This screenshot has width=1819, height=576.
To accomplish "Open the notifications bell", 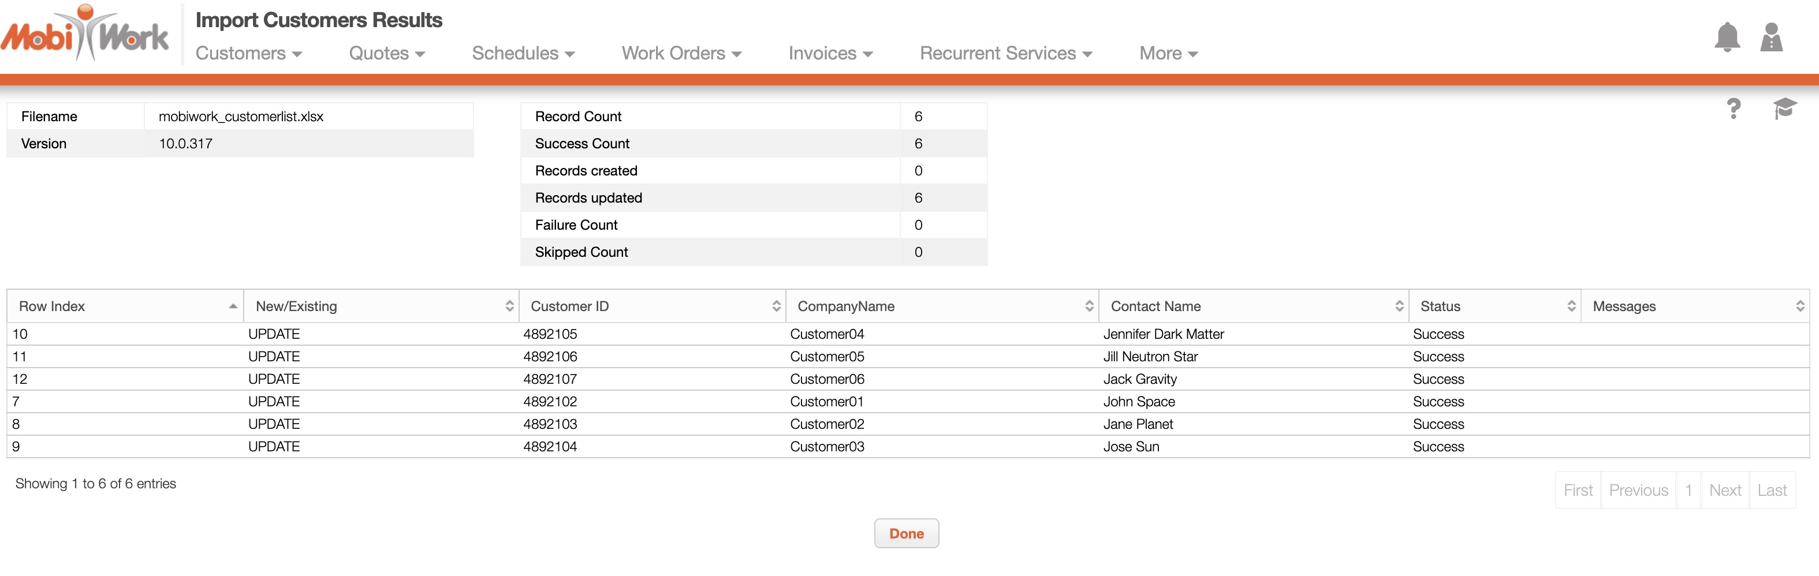I will (x=1727, y=38).
